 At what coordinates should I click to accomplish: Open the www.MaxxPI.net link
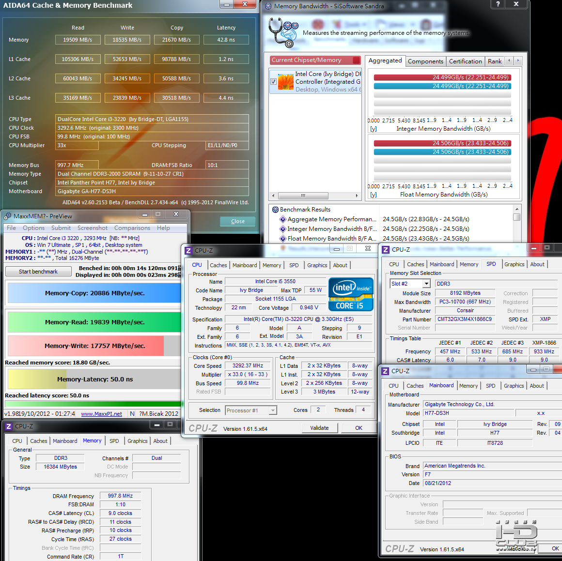point(101,414)
